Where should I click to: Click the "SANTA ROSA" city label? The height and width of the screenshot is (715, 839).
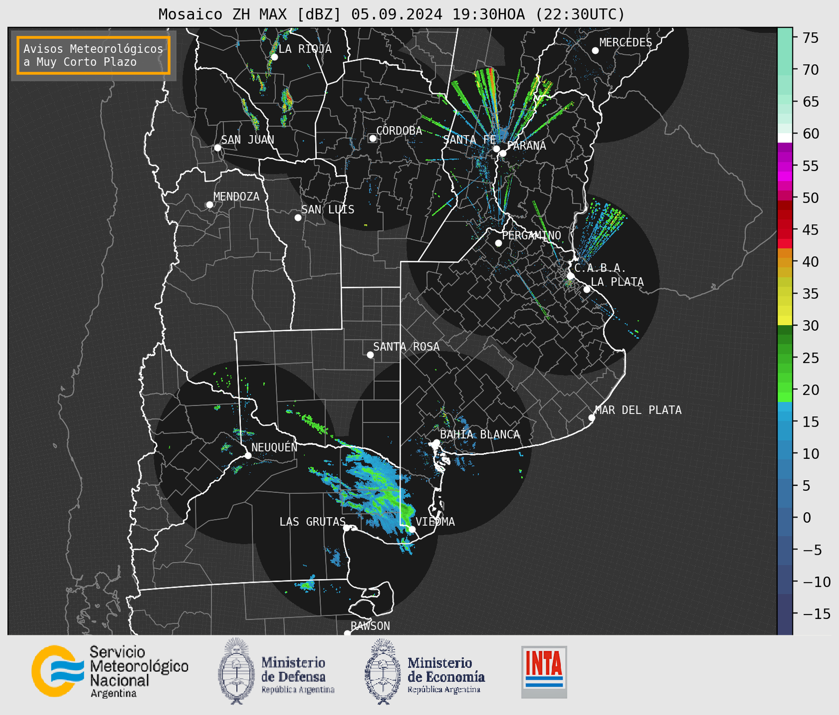406,347
